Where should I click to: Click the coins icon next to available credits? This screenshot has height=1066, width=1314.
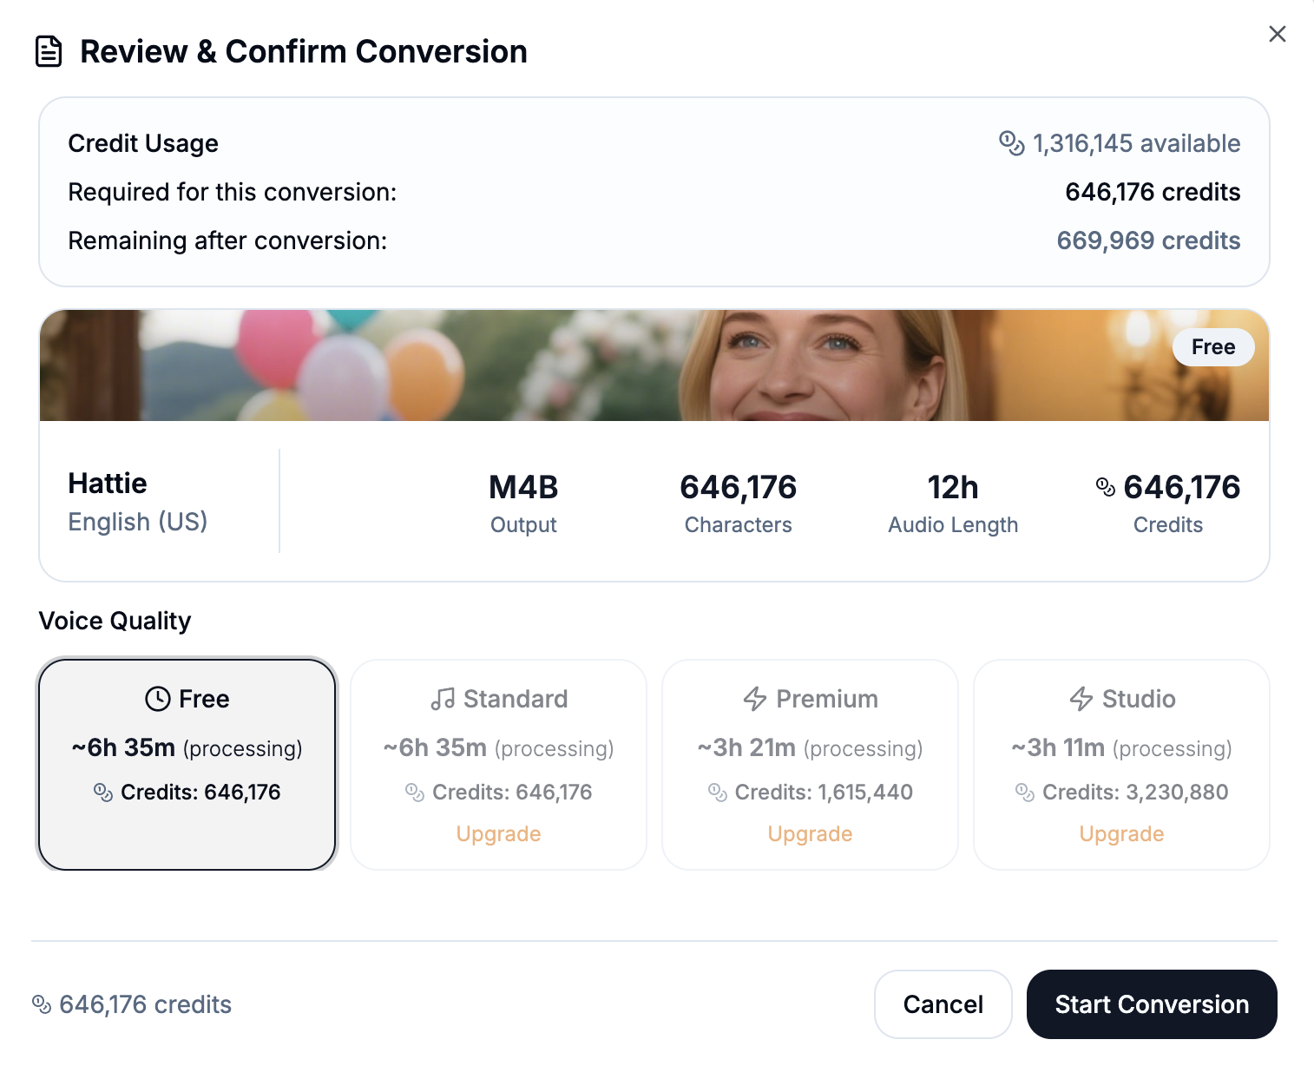coord(1011,143)
